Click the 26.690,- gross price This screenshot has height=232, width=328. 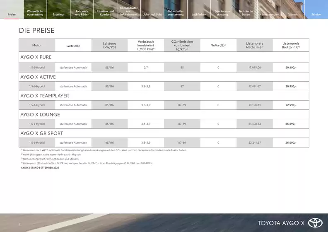pyautogui.click(x=291, y=143)
